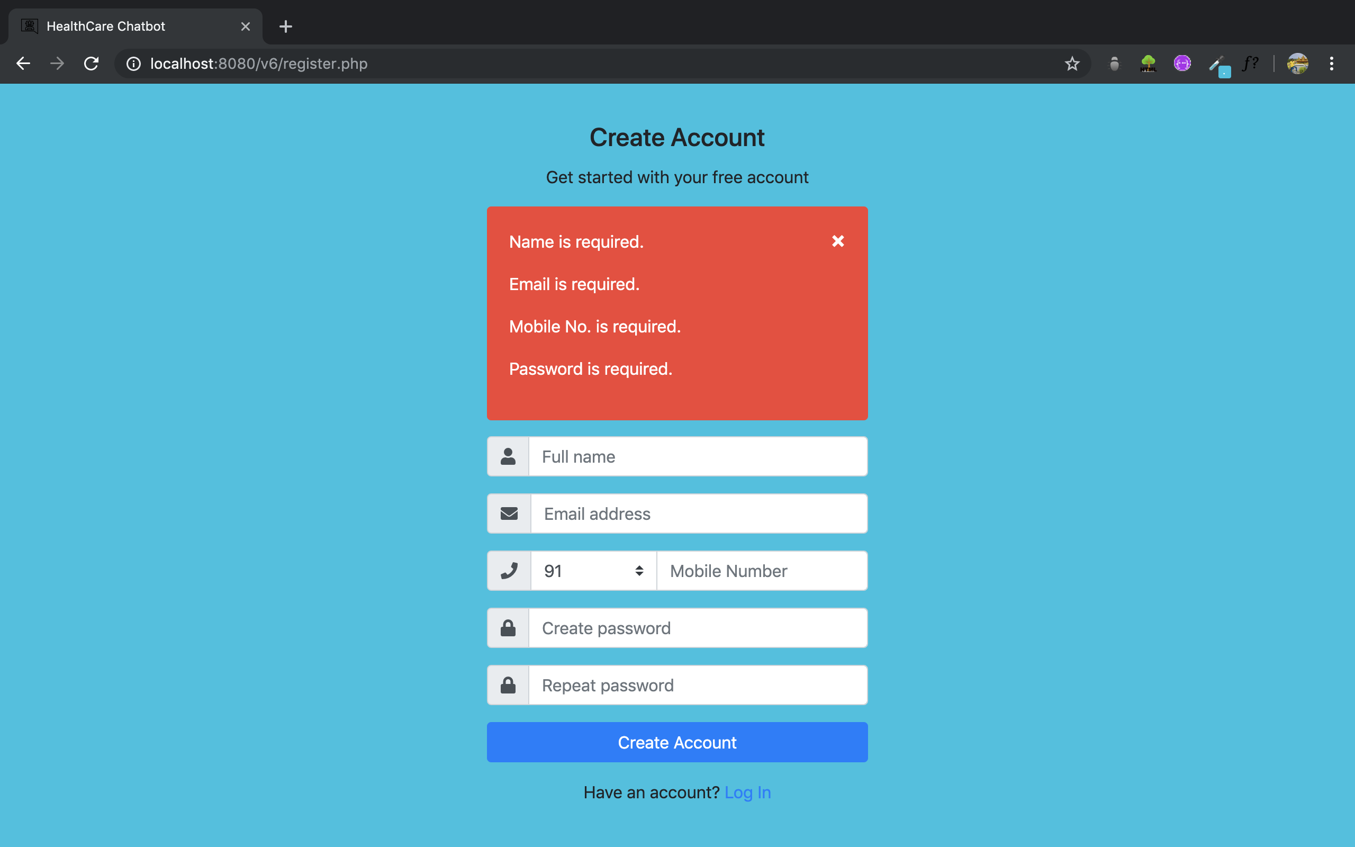The width and height of the screenshot is (1355, 847).
Task: Focus the Mobile Number input field
Action: point(762,571)
